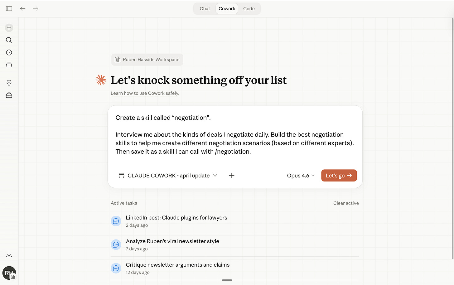Click the Active tasks heading
Viewport: 454px width, 285px height.
[x=124, y=203]
